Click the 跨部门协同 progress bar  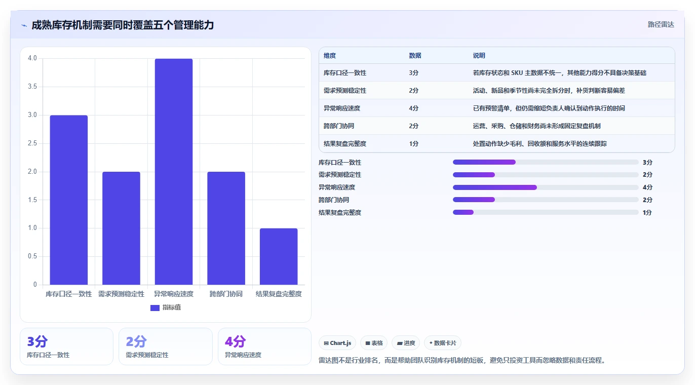click(x=546, y=200)
